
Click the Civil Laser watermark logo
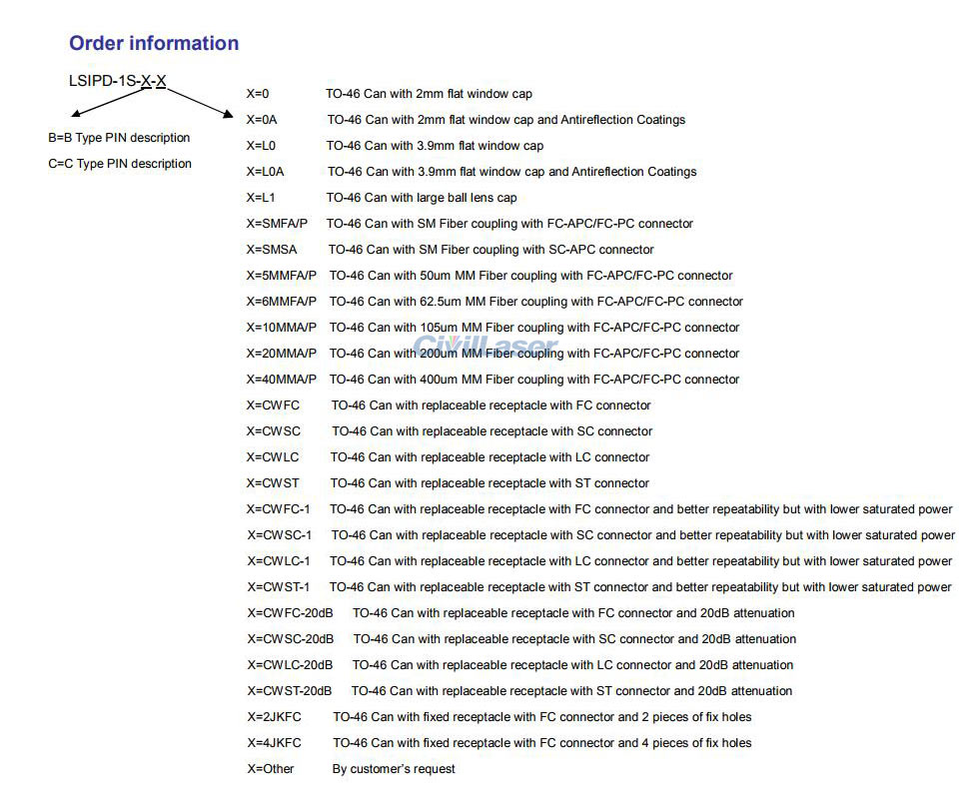(x=486, y=346)
